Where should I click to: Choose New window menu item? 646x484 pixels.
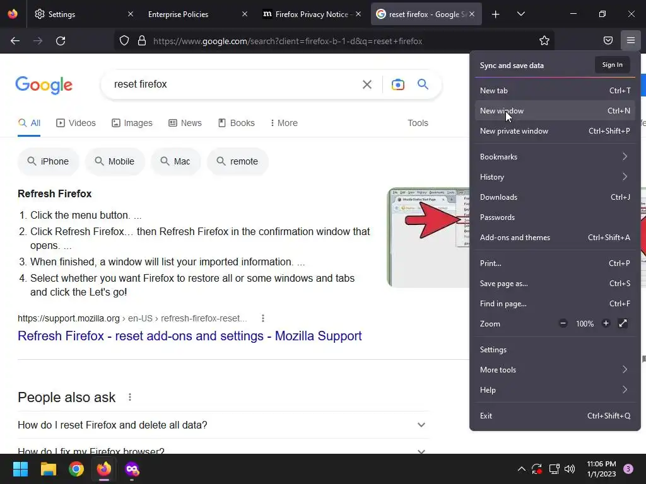(x=555, y=111)
